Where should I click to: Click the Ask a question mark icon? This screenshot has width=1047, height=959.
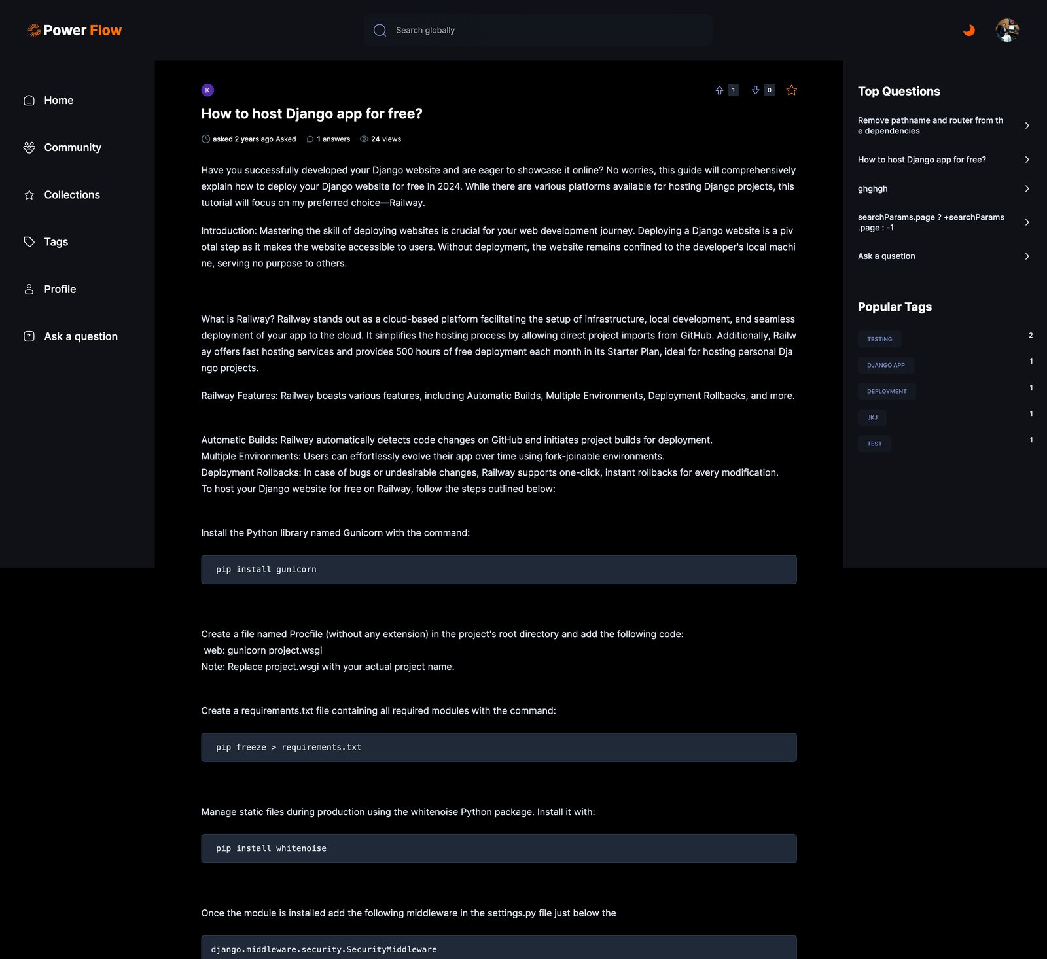click(x=29, y=336)
